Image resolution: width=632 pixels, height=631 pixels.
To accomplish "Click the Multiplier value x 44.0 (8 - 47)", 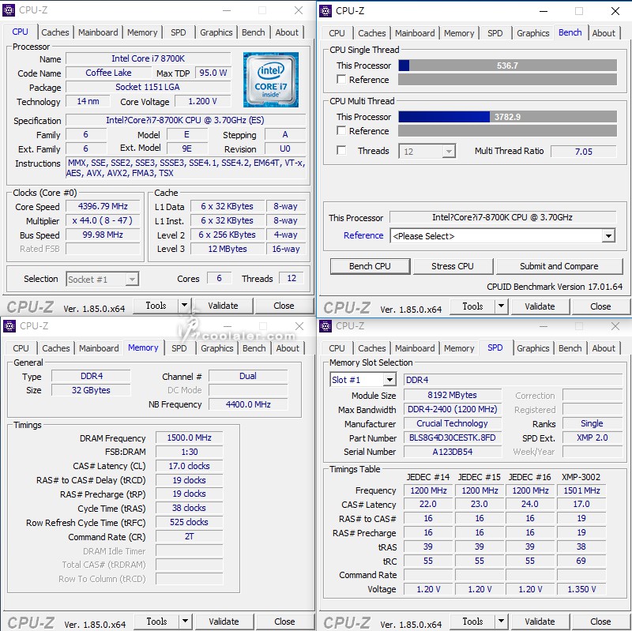I will [103, 220].
